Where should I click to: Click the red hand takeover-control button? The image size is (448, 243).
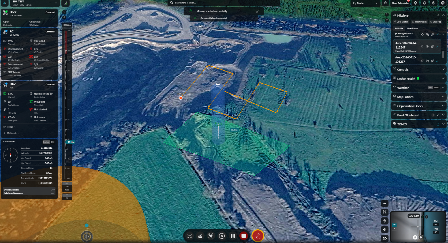[258, 236]
